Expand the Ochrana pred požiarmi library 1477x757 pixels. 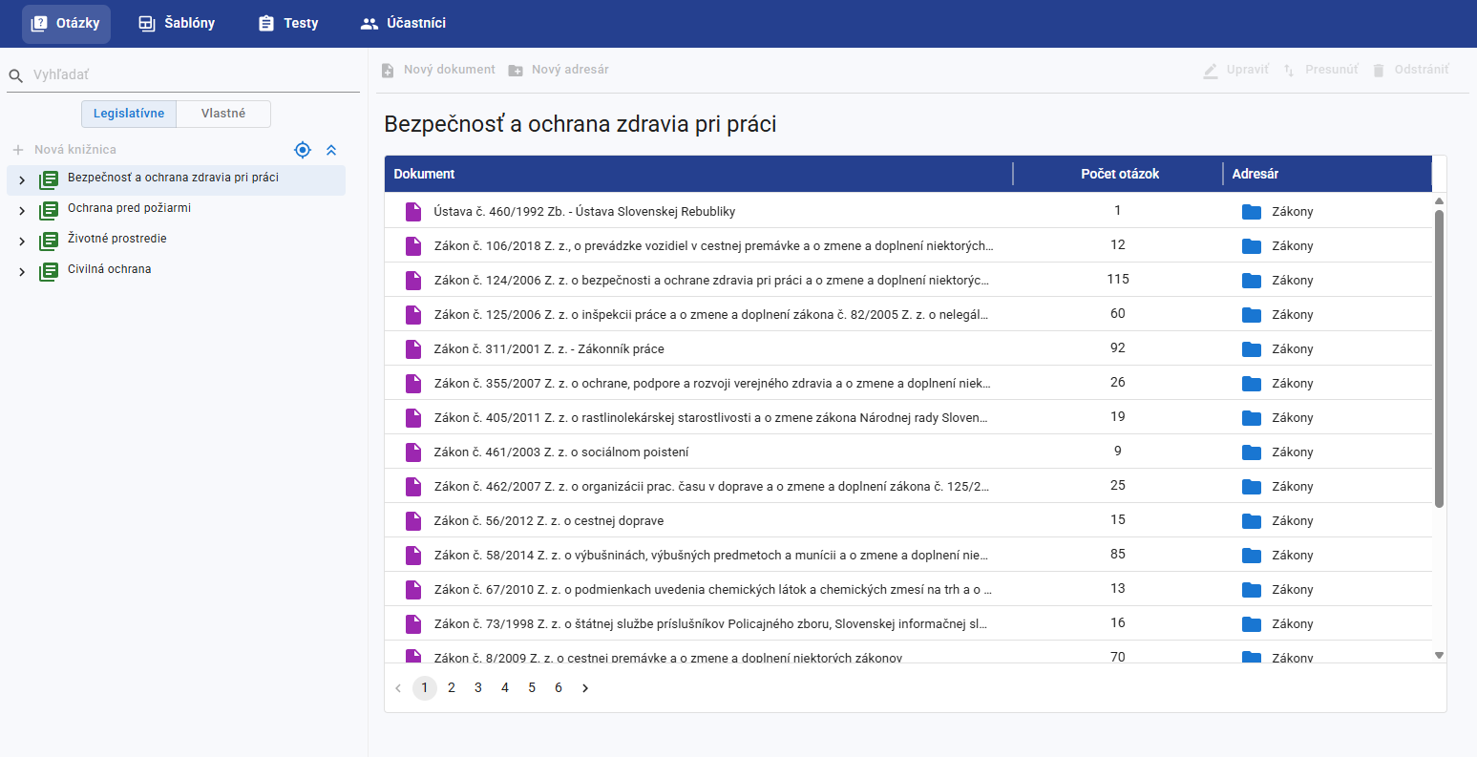(22, 211)
